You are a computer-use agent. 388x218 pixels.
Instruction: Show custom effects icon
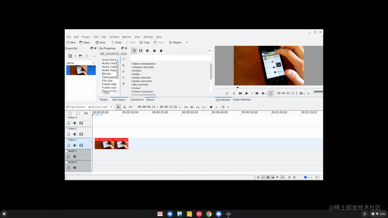[154, 51]
